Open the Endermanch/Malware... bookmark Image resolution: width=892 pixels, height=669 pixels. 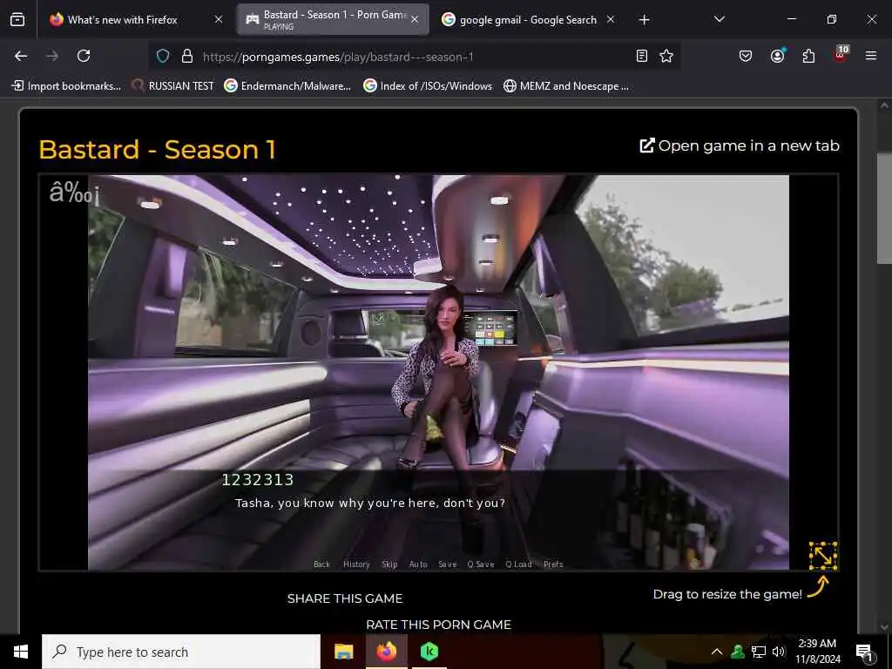(287, 86)
